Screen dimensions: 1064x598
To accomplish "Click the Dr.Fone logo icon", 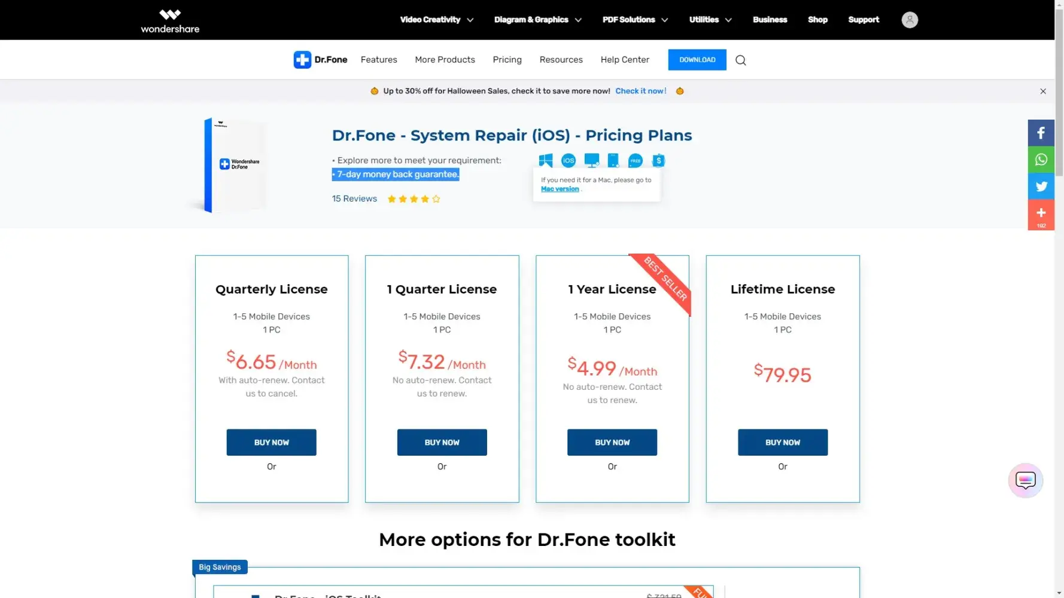I will tap(302, 60).
